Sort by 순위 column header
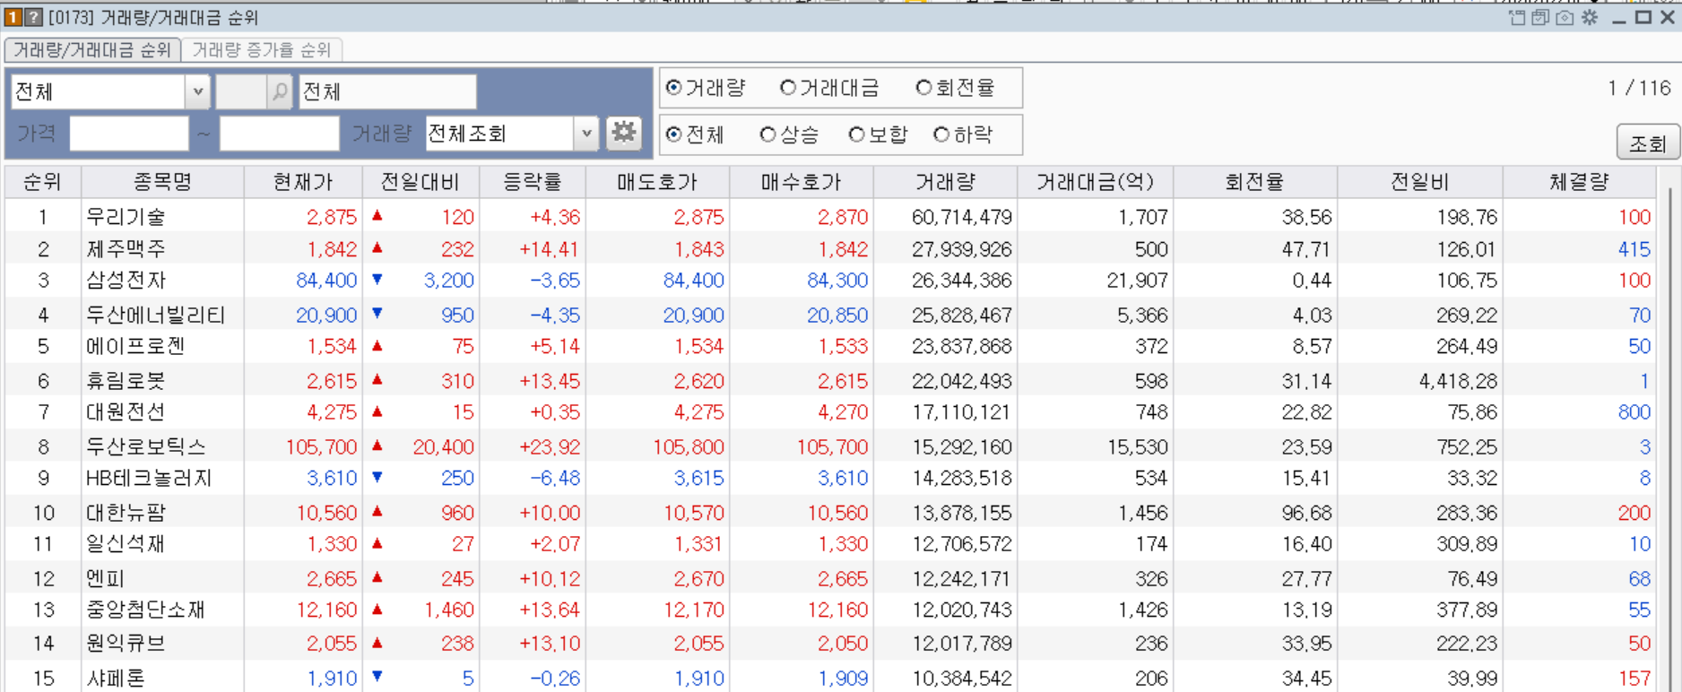 tap(42, 182)
